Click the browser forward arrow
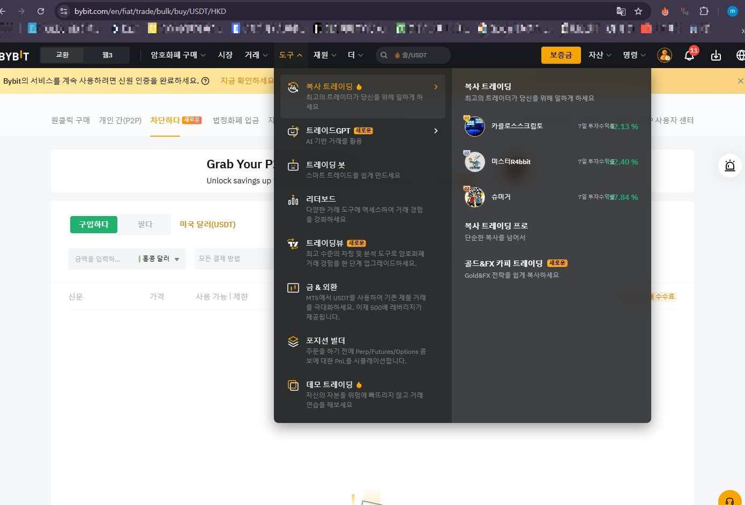The height and width of the screenshot is (505, 745). click(21, 11)
